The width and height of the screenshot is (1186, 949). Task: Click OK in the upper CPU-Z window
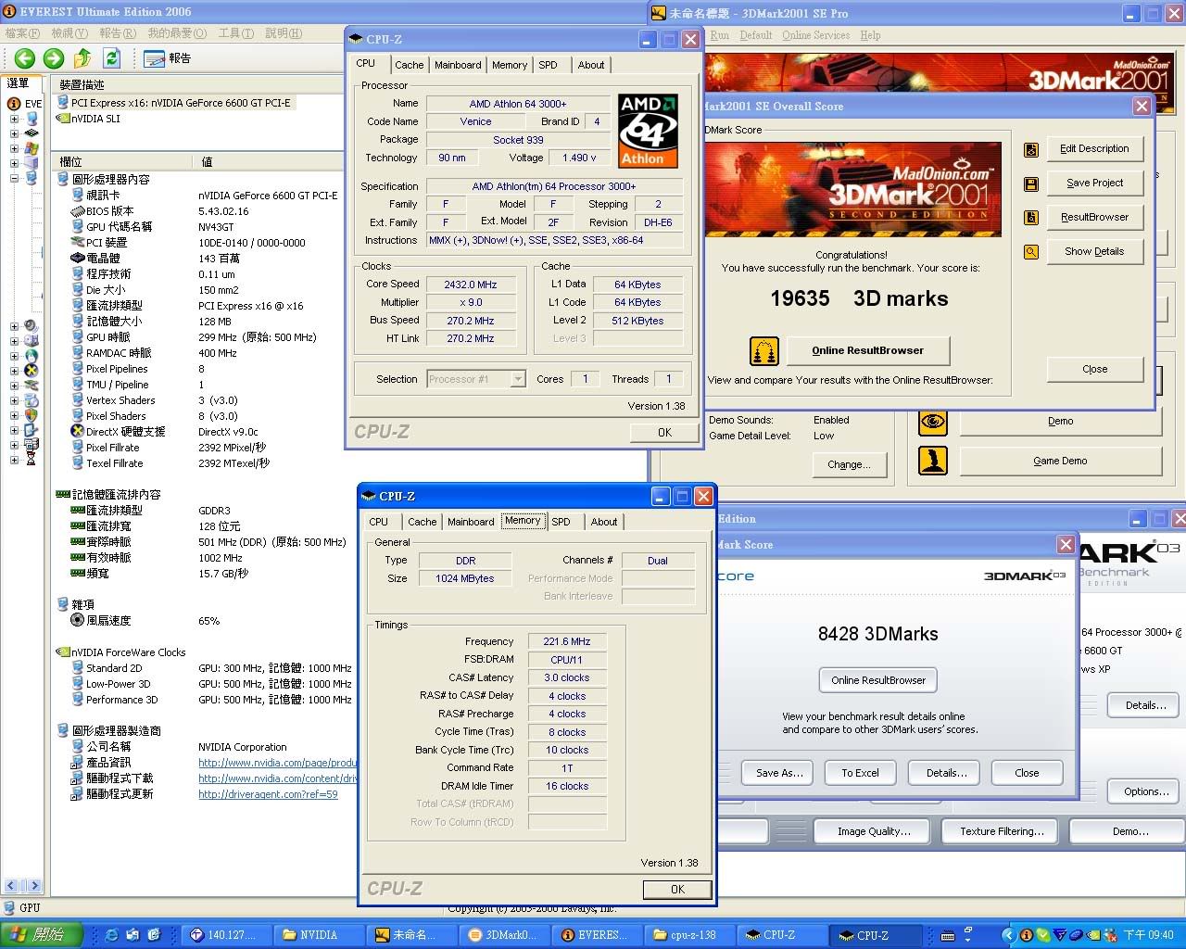(x=664, y=433)
